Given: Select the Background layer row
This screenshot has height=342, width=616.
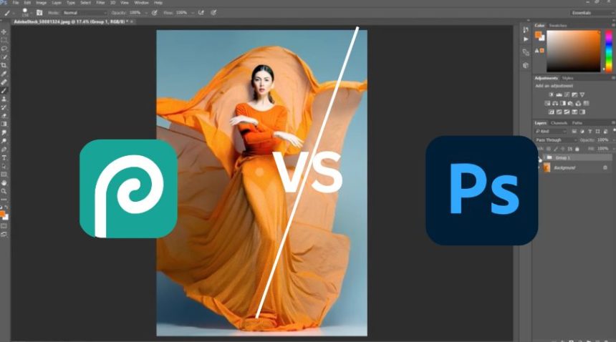Looking at the screenshot, I should point(574,168).
